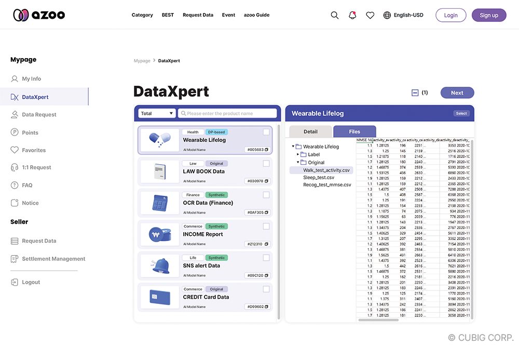The image size is (519, 346).
Task: Collapse the Wearable Lifelog tree folder
Action: (293, 146)
